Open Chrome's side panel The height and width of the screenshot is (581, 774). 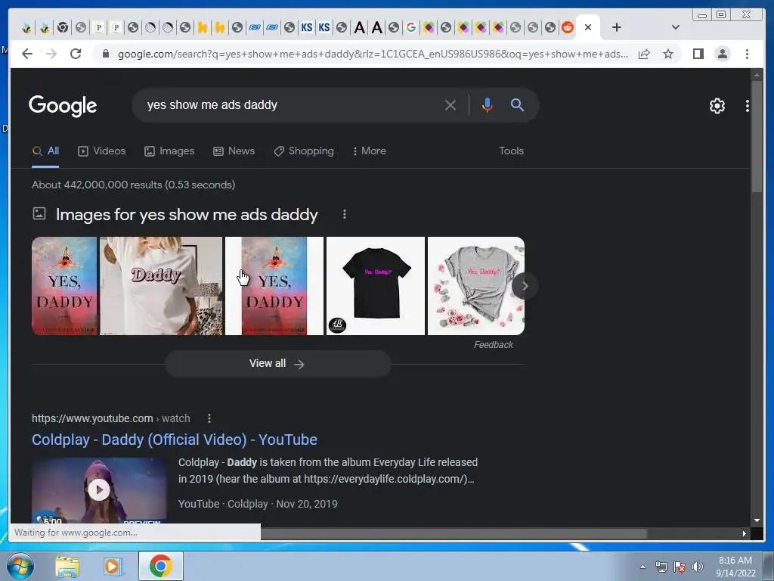[x=698, y=54]
